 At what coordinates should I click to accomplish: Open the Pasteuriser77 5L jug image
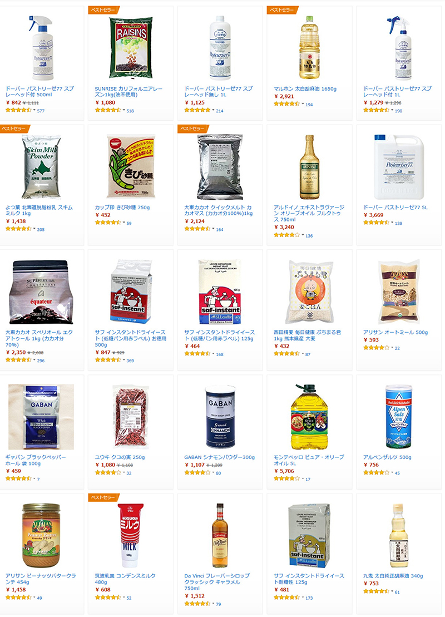pos(399,167)
